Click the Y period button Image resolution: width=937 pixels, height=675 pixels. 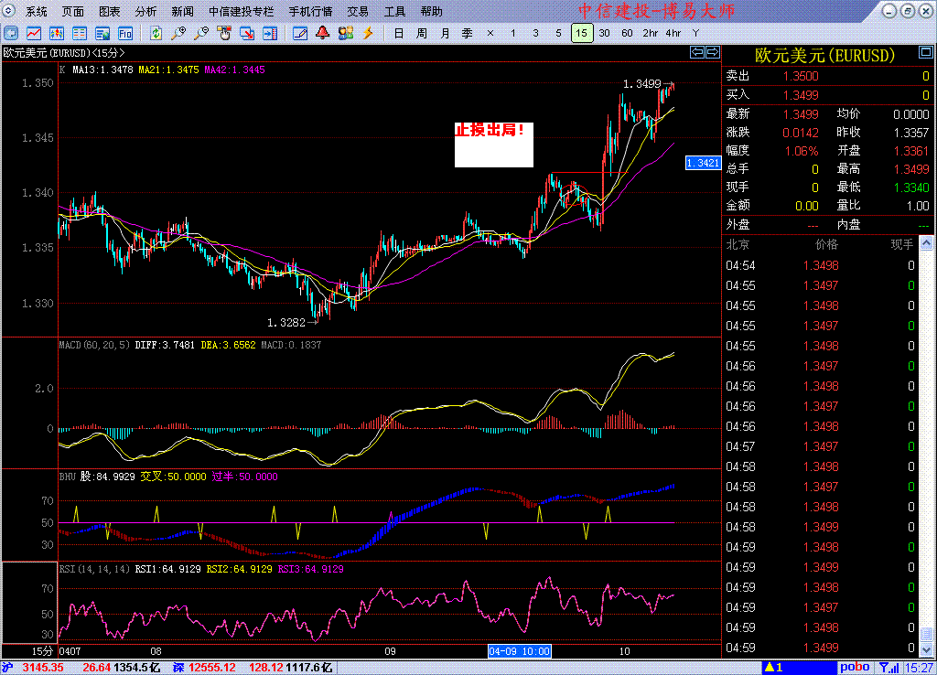pyautogui.click(x=695, y=34)
